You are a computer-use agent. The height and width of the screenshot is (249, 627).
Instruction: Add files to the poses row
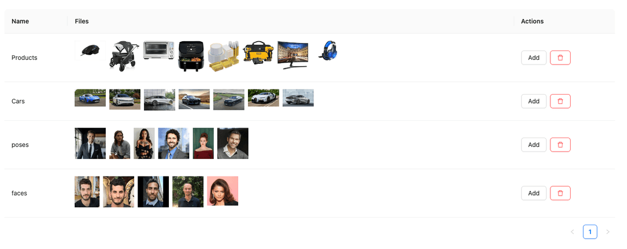(534, 145)
